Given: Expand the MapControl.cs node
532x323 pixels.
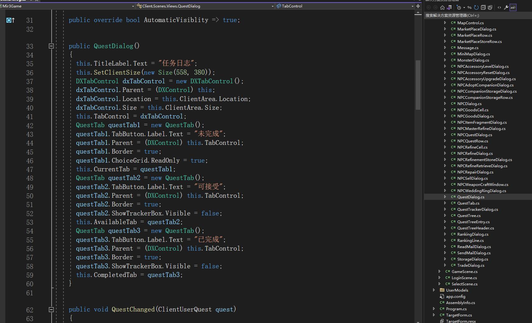Looking at the screenshot, I should pos(445,23).
